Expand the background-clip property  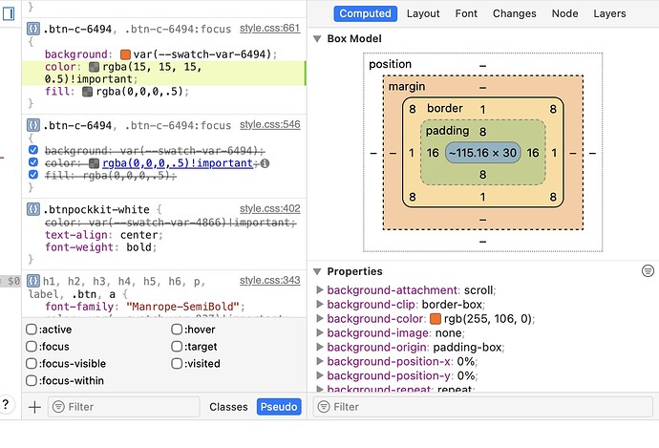(319, 305)
